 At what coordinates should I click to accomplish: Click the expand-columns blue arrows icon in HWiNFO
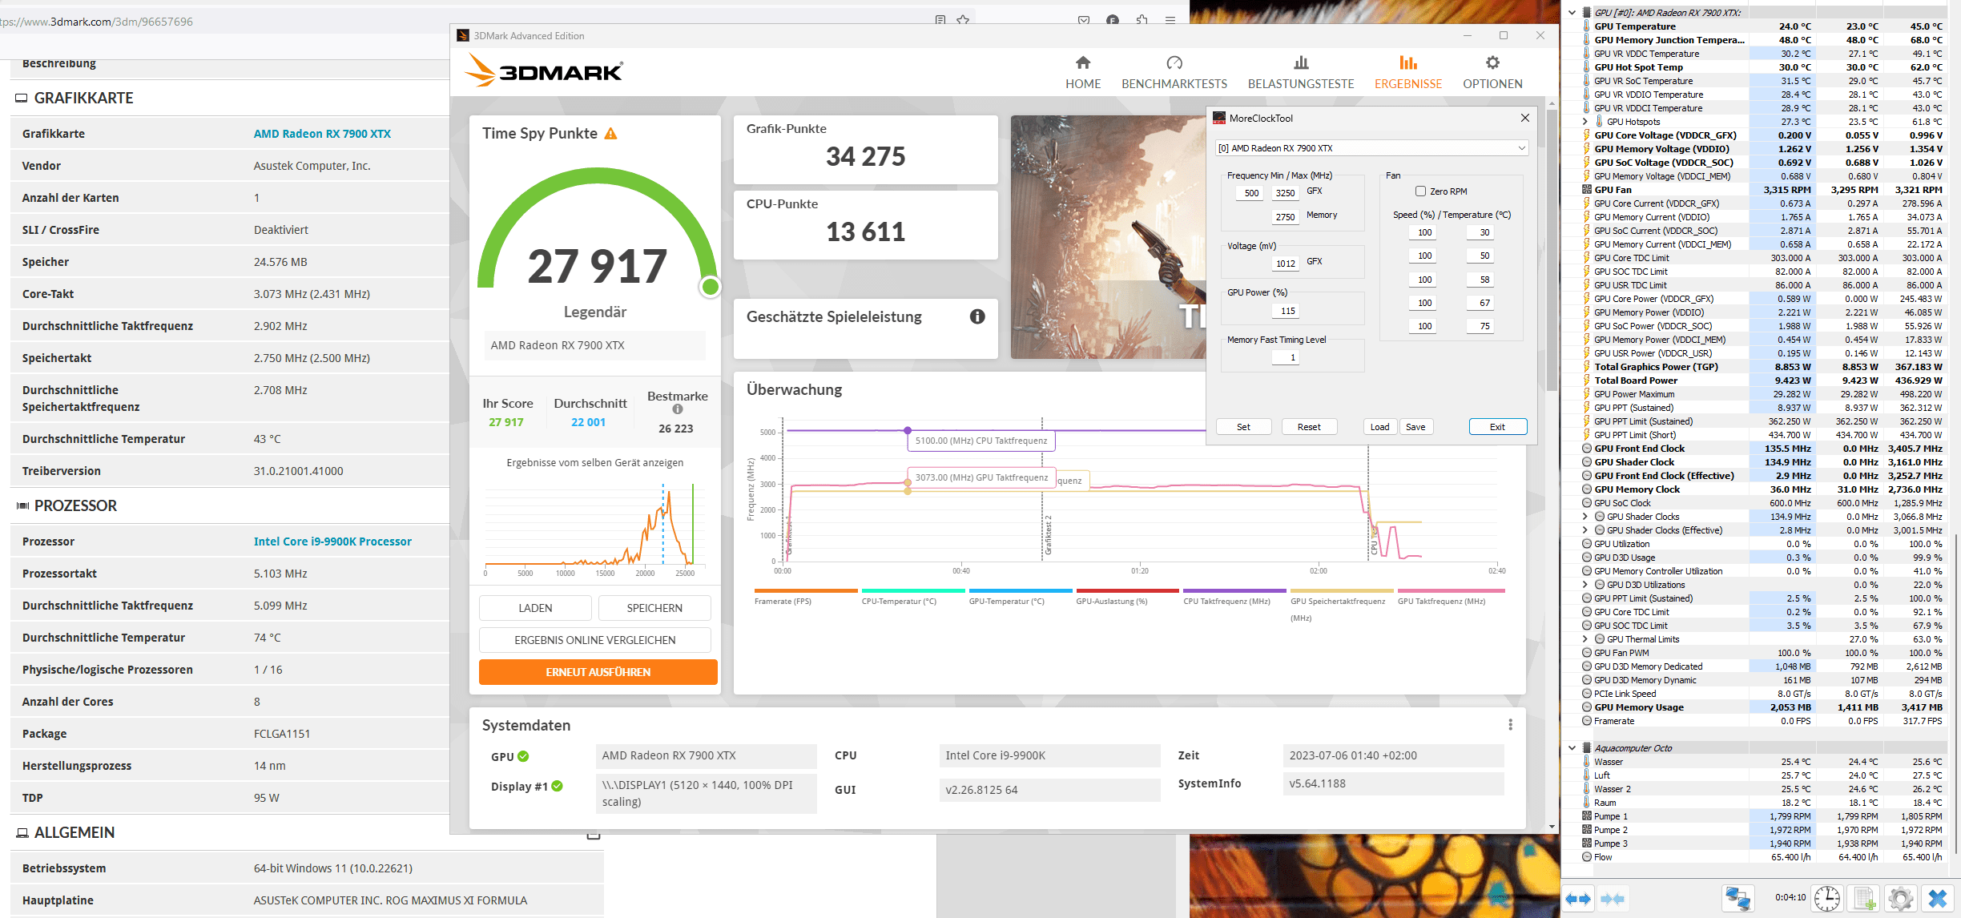coord(1578,899)
